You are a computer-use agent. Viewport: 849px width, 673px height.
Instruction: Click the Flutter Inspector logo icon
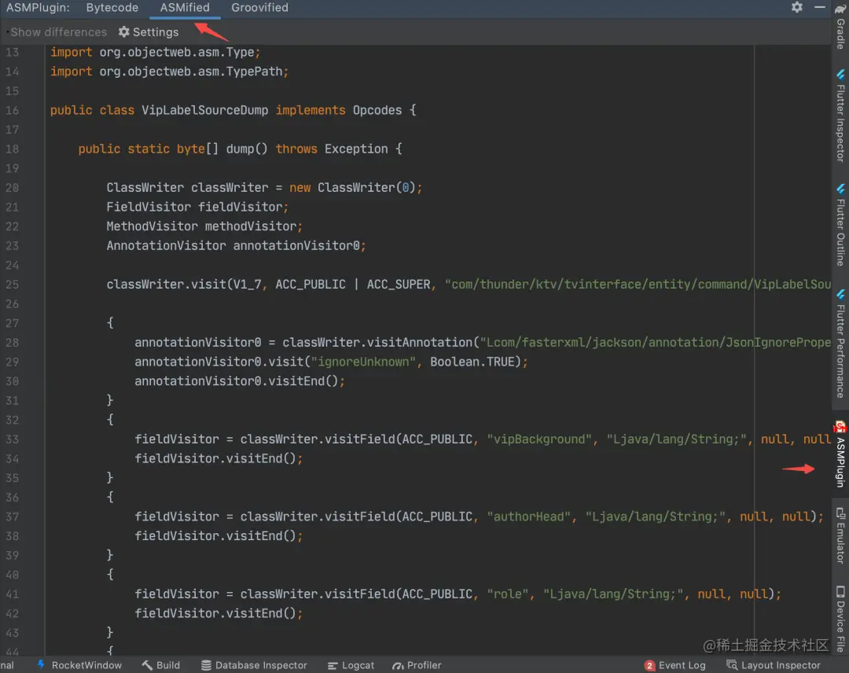[840, 75]
